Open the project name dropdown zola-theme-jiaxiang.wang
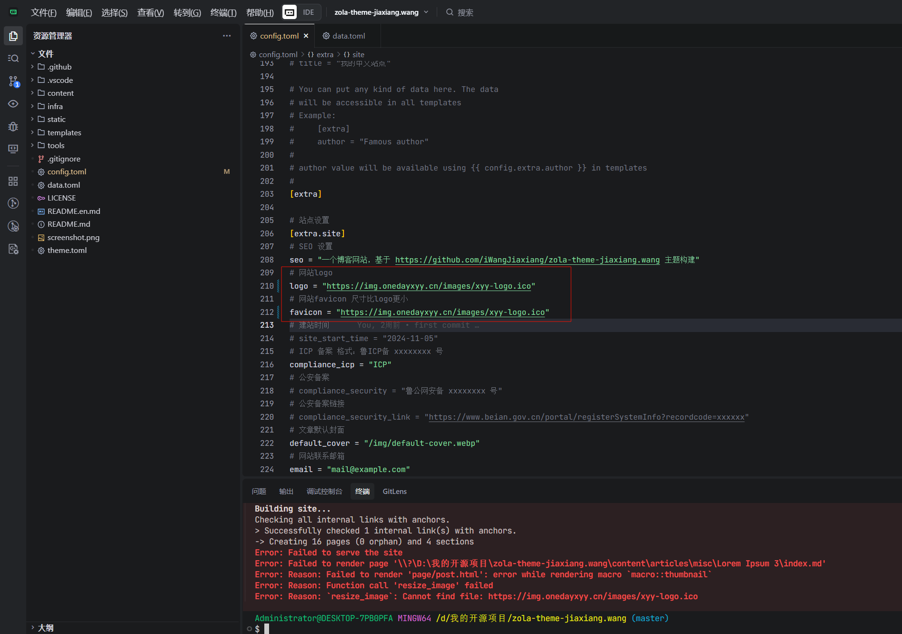This screenshot has width=902, height=634. click(381, 12)
